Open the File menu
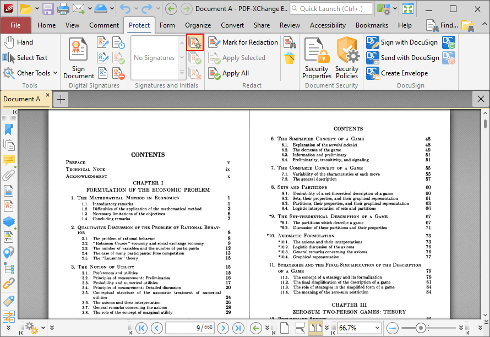The height and width of the screenshot is (337, 490). pyautogui.click(x=16, y=25)
